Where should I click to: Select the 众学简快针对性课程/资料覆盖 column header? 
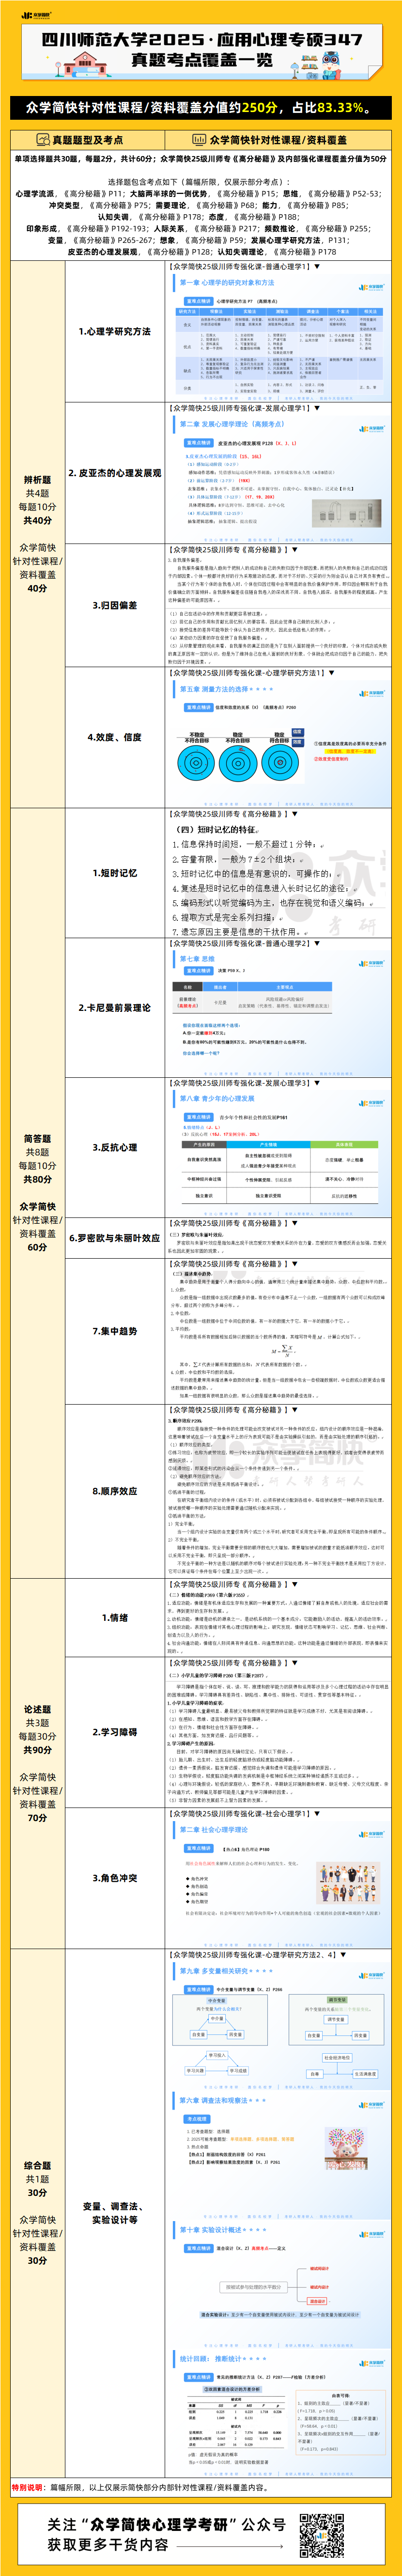278,140
